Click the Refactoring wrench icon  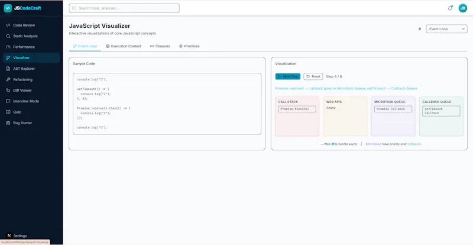click(x=8, y=79)
